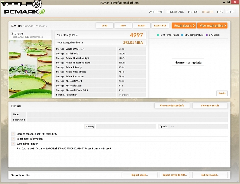Open the TUNING tab
Viewport: 240px width, 184px height.
193,12
